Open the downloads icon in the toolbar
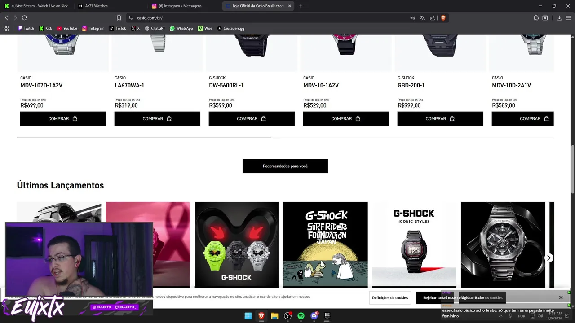Viewport: 575px width, 323px height. pyautogui.click(x=559, y=18)
